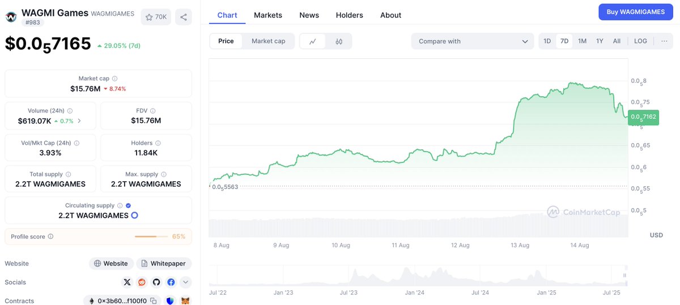Open the X (Twitter) social link
680x305 pixels.
tap(127, 282)
